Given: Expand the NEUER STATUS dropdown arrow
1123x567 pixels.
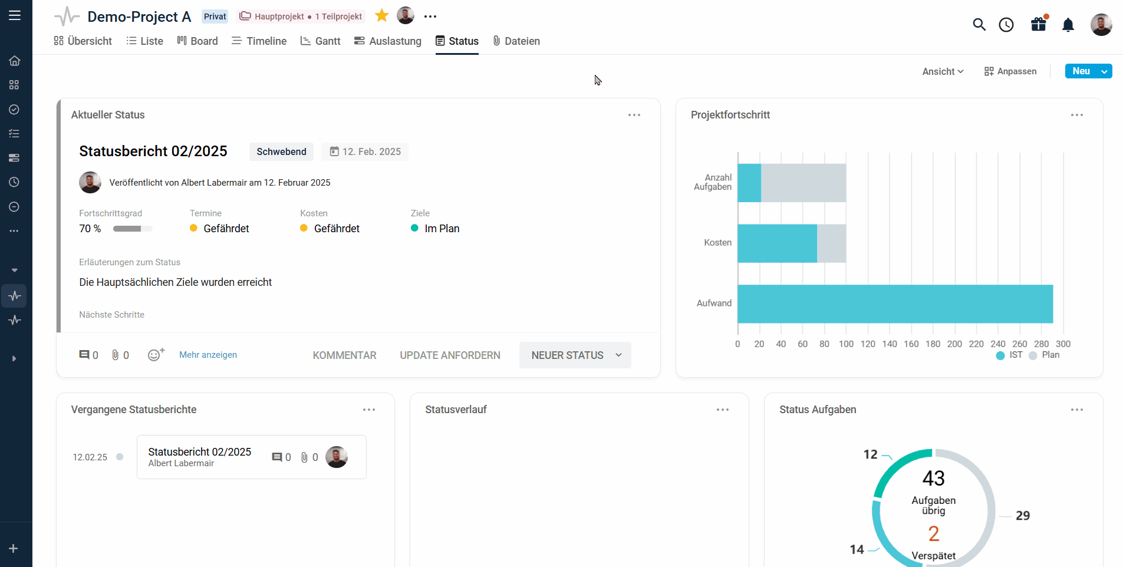Looking at the screenshot, I should click(618, 355).
